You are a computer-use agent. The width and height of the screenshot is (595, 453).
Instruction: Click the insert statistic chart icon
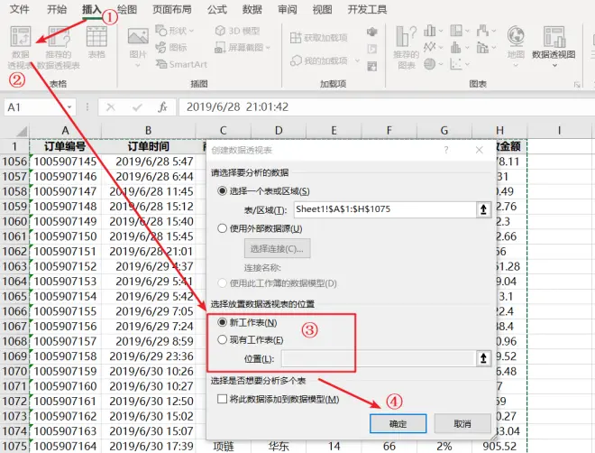[x=456, y=47]
